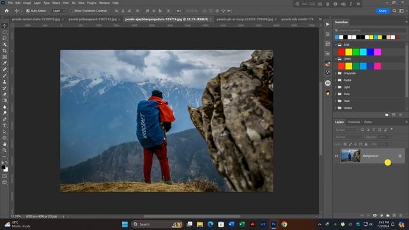
Task: Select the Dodge tool
Action: pos(4,113)
